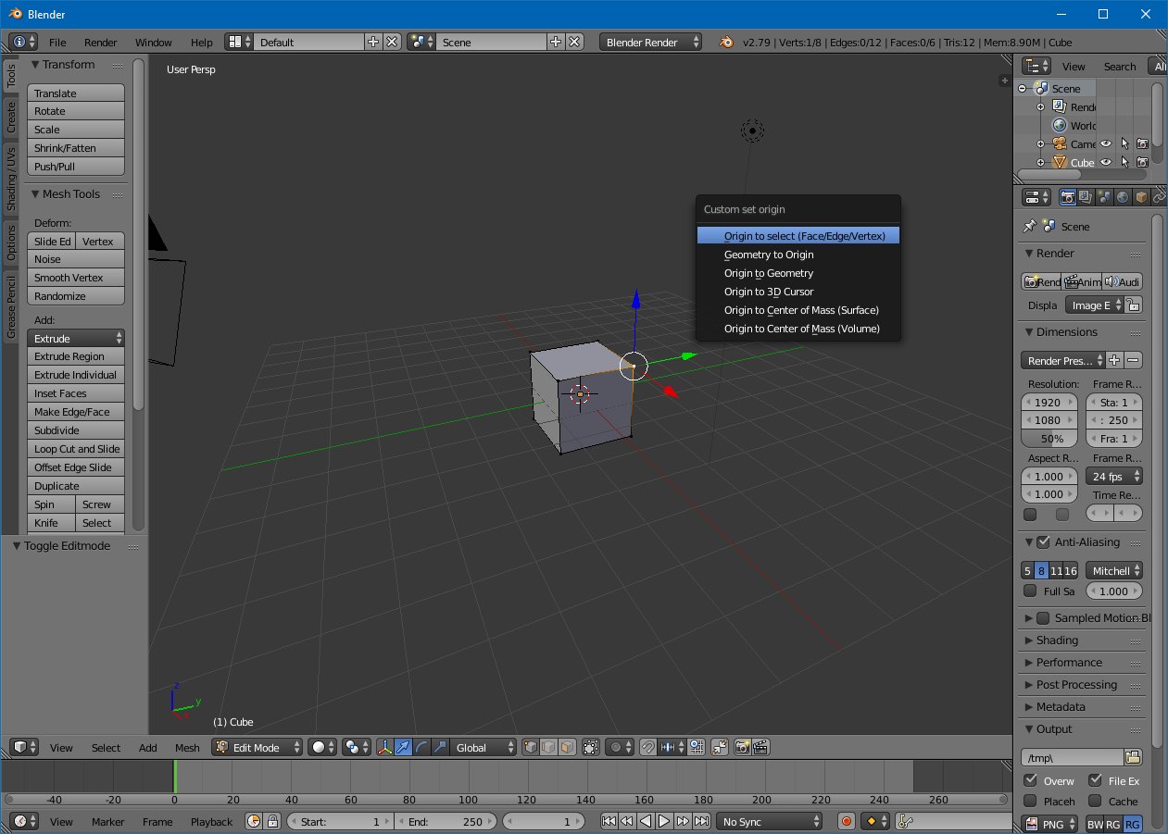Toggle Camera visibility eye in outliner
Screen dimensions: 1168x834
[x=1105, y=143]
